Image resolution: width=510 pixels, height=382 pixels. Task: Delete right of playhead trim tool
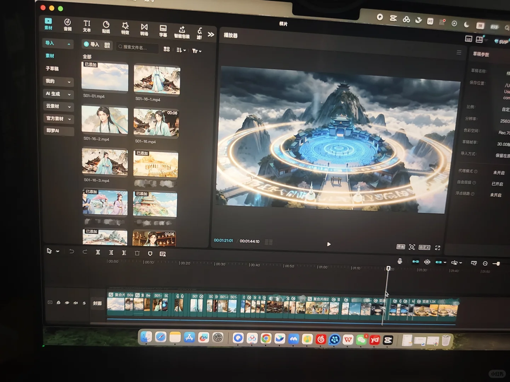point(124,253)
